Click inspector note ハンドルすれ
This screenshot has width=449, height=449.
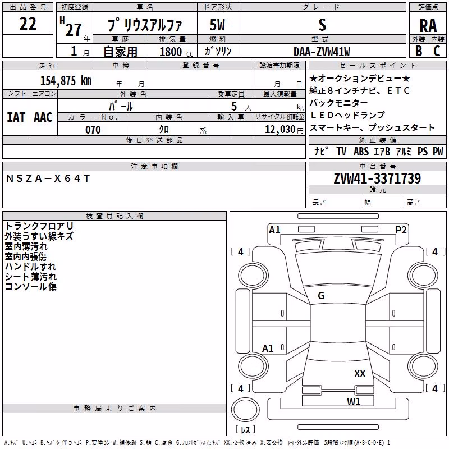click(30, 266)
